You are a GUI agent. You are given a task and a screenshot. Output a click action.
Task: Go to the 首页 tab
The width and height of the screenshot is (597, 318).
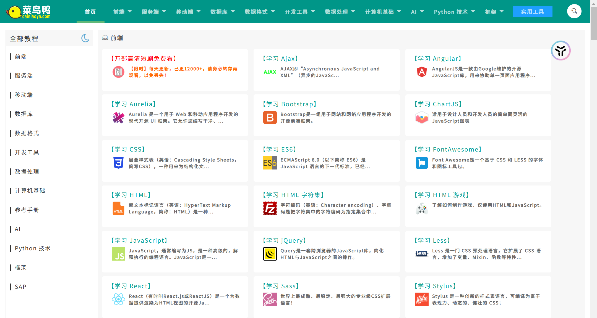click(x=90, y=12)
